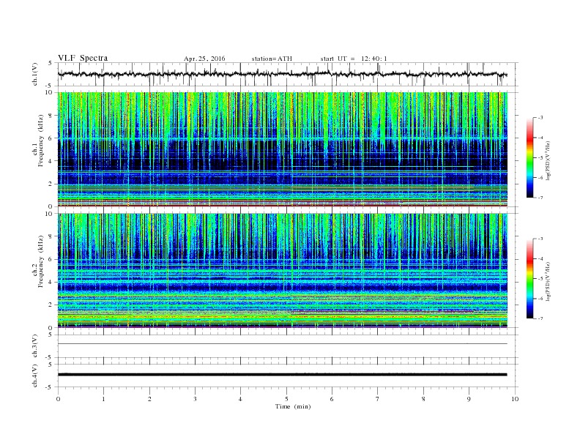Click the time axis tick label '2'
Image resolution: width=580 pixels, height=448 pixels.
149,399
